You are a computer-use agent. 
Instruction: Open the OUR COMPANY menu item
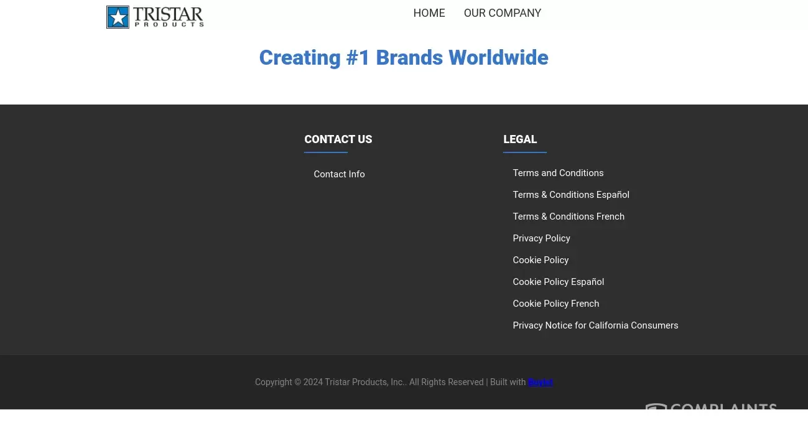pos(503,13)
